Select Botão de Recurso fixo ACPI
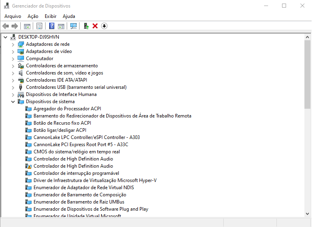 (x=62, y=123)
